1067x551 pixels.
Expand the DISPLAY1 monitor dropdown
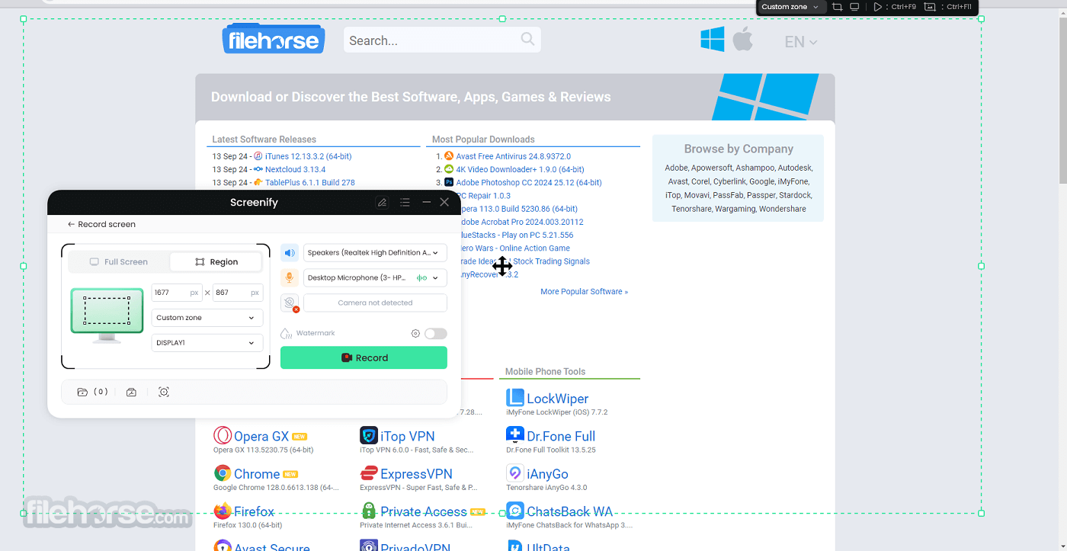coord(207,343)
